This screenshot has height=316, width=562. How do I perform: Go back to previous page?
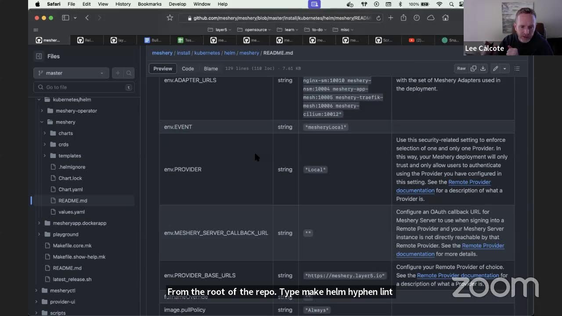coord(87,18)
